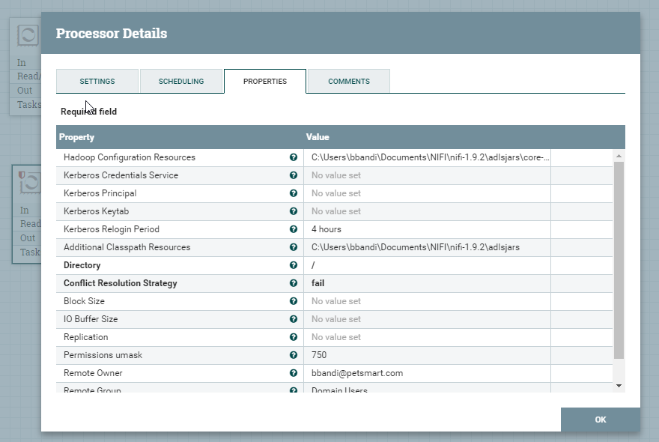Click help icon for Hadoop Configuration Resources
The image size is (659, 442).
tap(294, 157)
